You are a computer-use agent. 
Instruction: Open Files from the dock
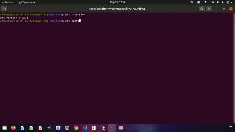[x=4, y=128]
